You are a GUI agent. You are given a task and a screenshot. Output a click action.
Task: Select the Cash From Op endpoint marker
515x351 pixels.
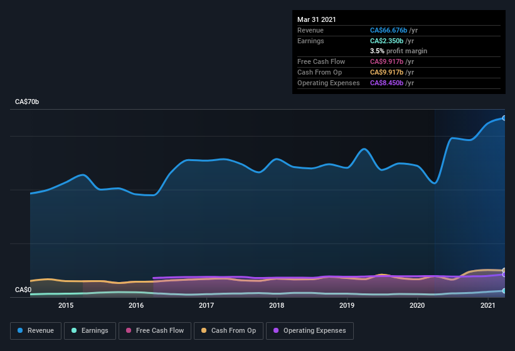click(x=504, y=270)
